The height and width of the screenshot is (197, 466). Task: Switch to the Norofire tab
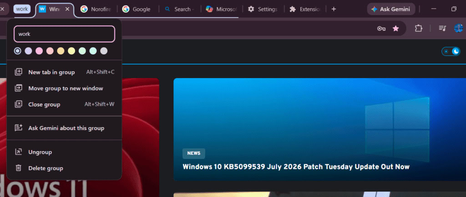[x=96, y=9]
